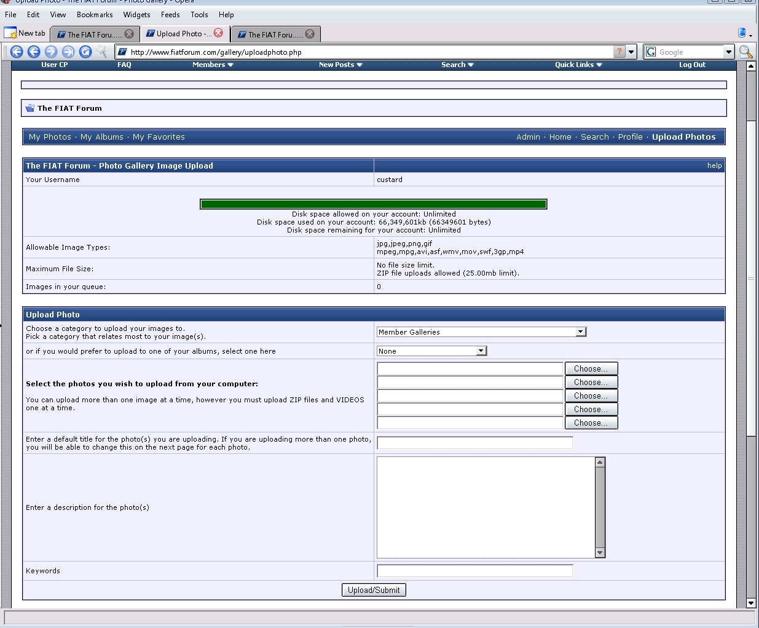Click the photo description text area
The height and width of the screenshot is (628, 759).
click(486, 507)
